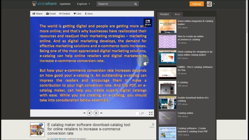Click the Email toolbar option

click(x=51, y=14)
